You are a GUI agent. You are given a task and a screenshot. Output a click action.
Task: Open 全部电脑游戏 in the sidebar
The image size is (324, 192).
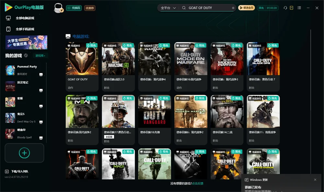(x=20, y=18)
